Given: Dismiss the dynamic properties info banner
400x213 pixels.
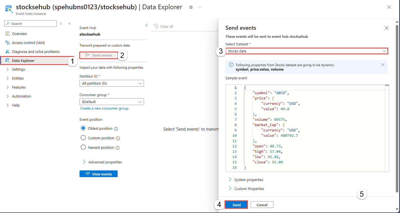Looking at the screenshot, I should [x=383, y=65].
